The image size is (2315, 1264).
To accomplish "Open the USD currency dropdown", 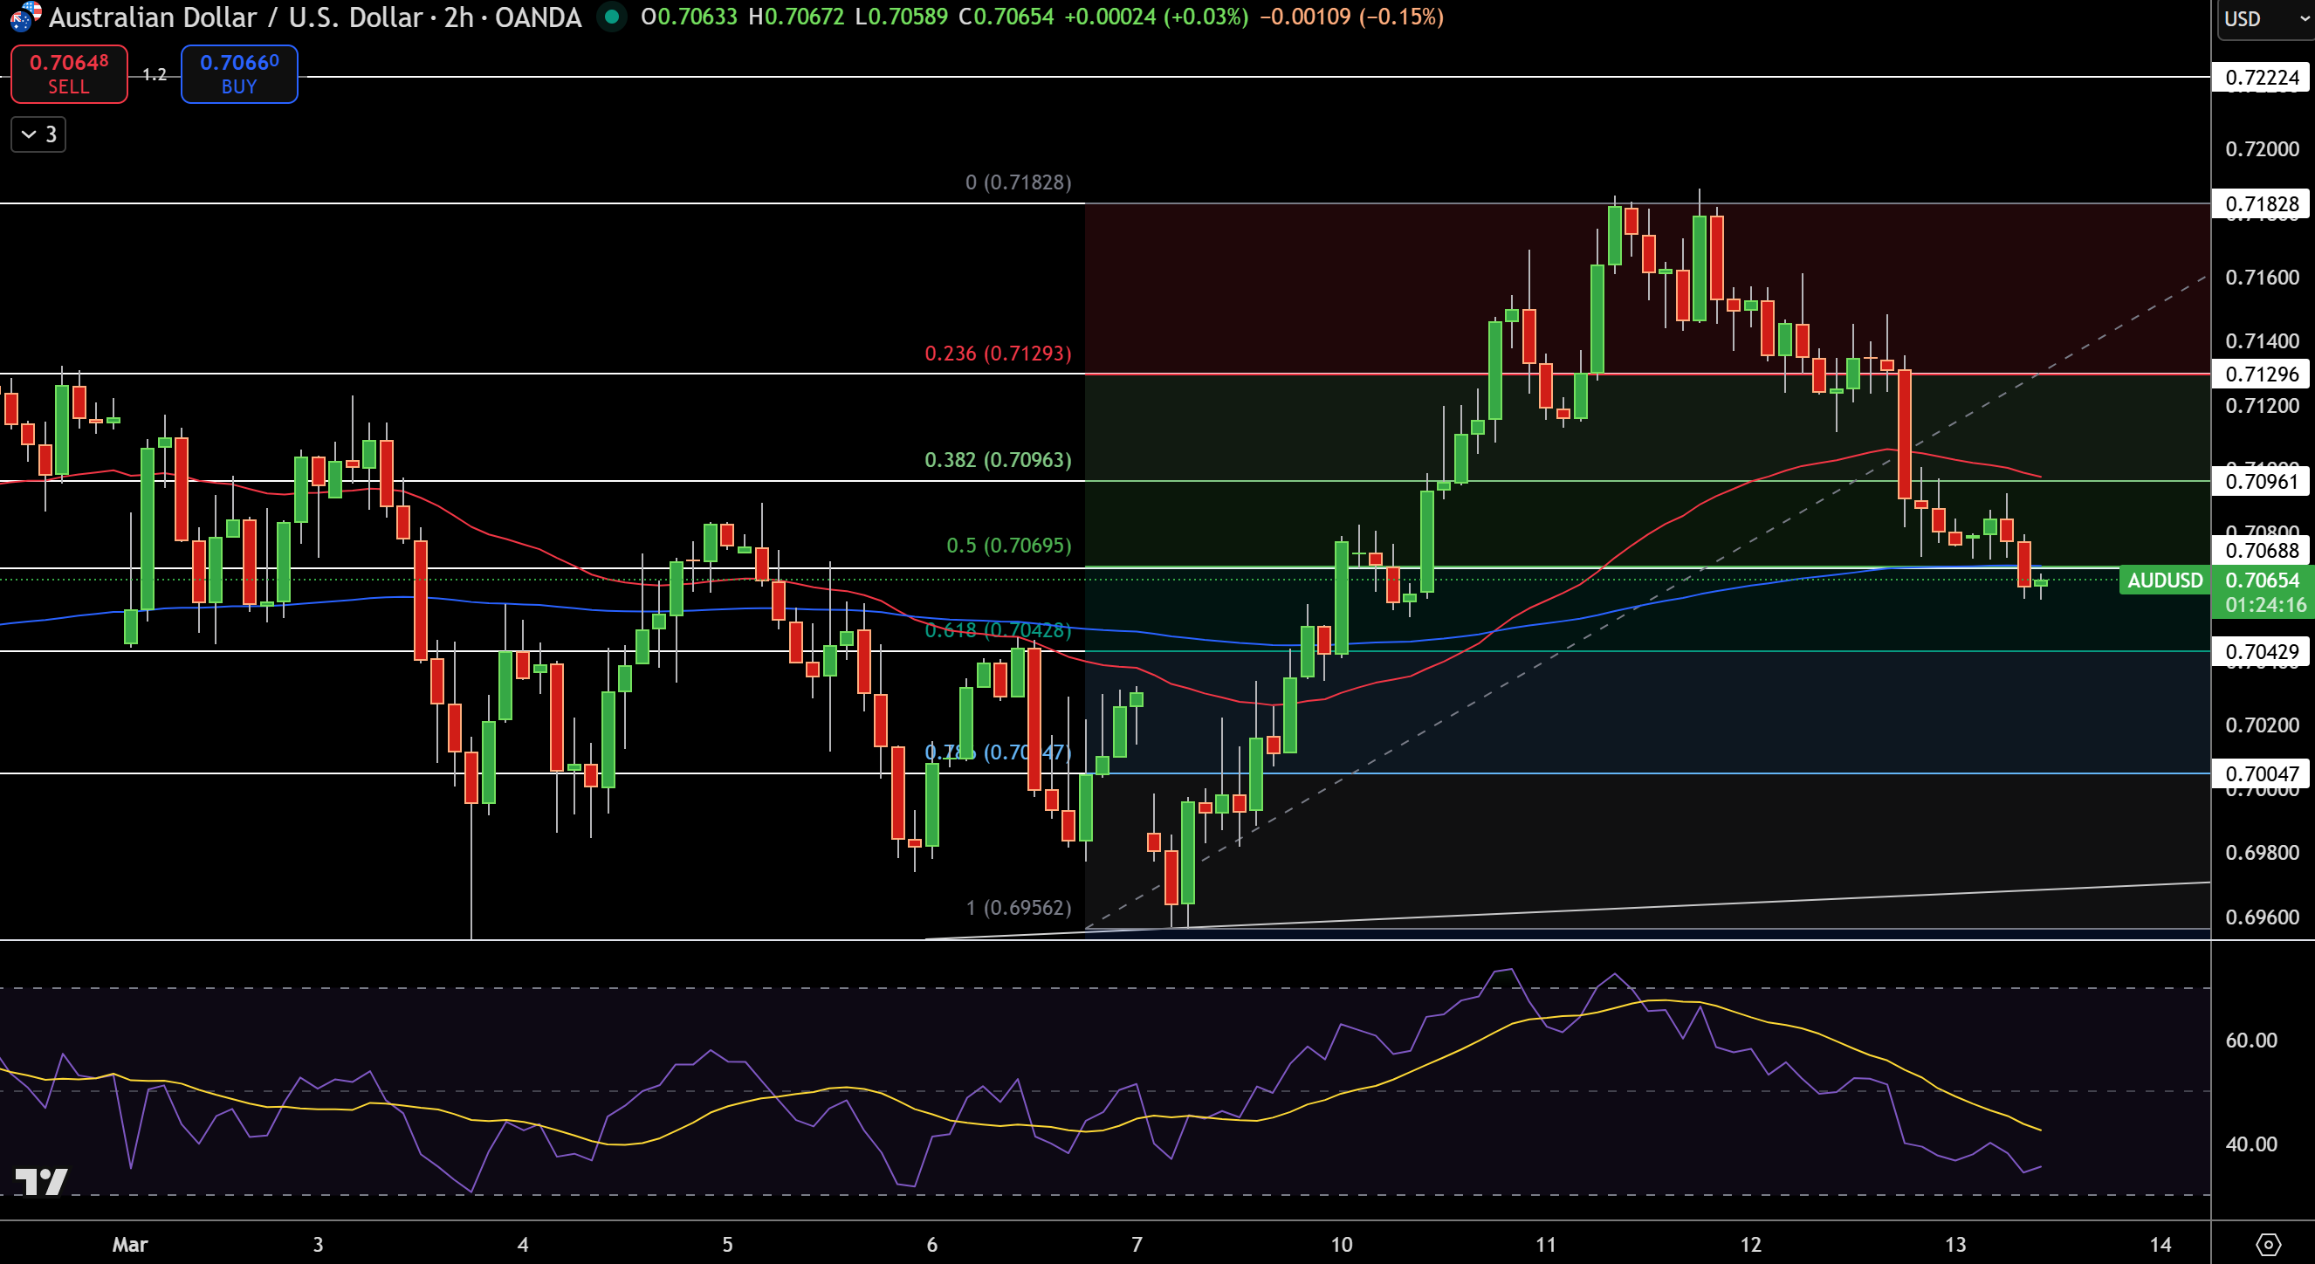I will click(2266, 19).
